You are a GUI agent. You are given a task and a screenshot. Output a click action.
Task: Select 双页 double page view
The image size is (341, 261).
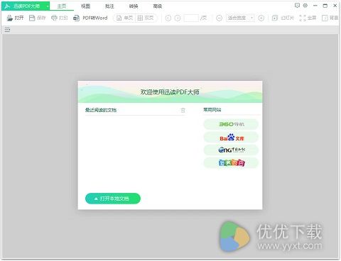click(146, 18)
